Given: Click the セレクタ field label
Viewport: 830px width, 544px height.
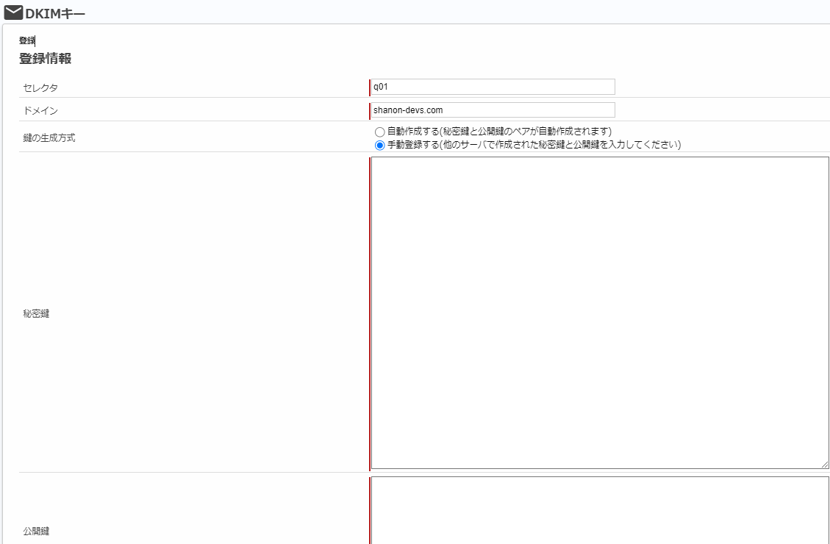Looking at the screenshot, I should (40, 87).
